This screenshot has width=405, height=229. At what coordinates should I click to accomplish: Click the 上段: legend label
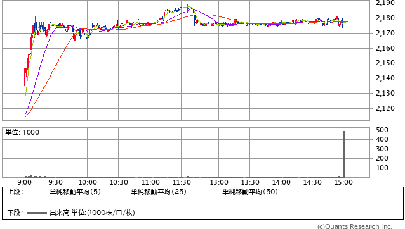[15, 192]
